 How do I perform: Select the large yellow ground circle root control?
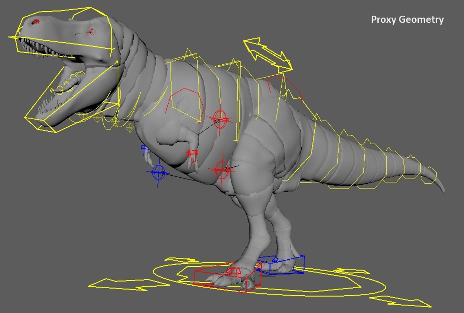pyautogui.click(x=269, y=280)
